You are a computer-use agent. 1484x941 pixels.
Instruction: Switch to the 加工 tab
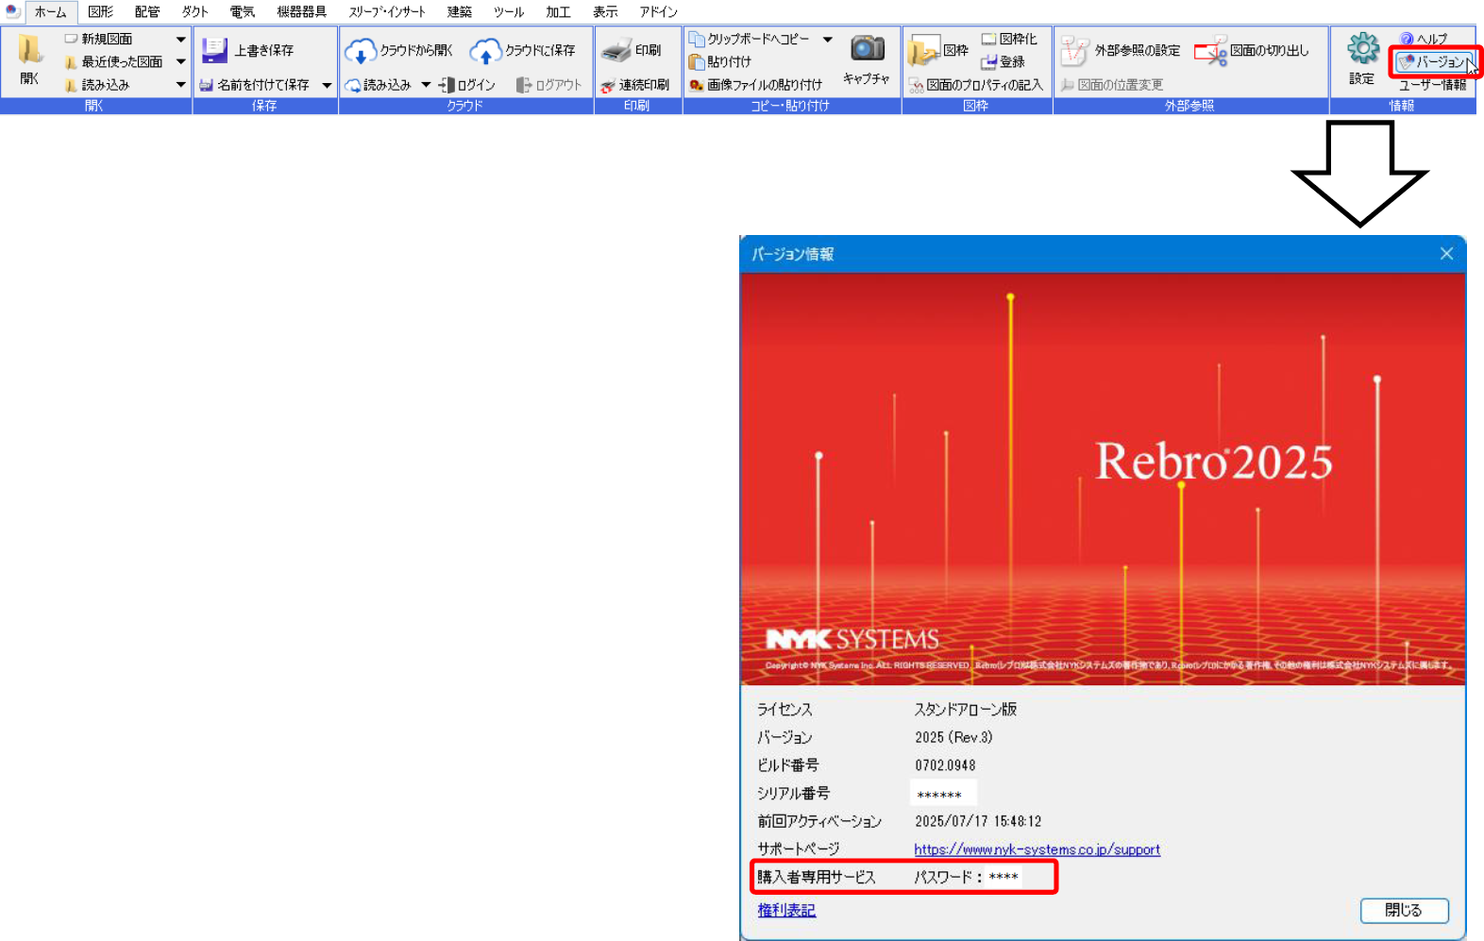(x=558, y=12)
